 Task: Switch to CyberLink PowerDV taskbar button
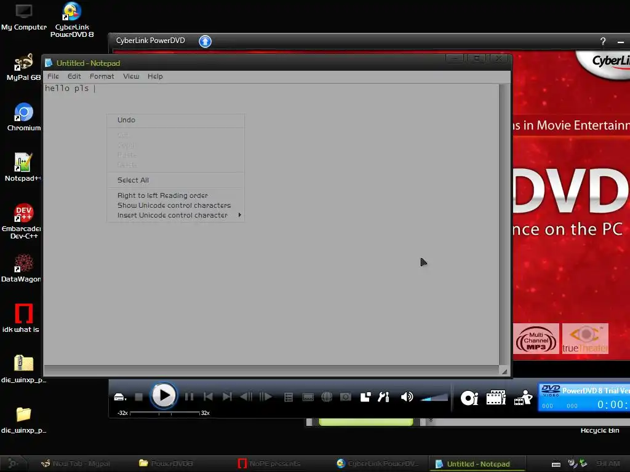pyautogui.click(x=378, y=463)
